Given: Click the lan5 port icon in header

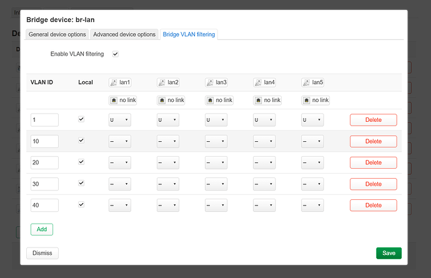Looking at the screenshot, I should [x=306, y=82].
